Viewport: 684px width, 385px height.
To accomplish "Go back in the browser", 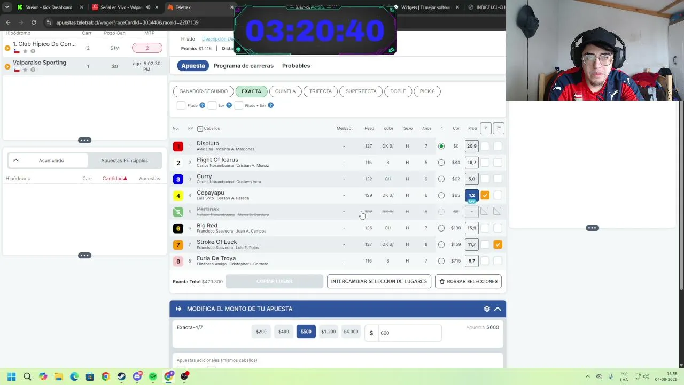I will (8, 22).
